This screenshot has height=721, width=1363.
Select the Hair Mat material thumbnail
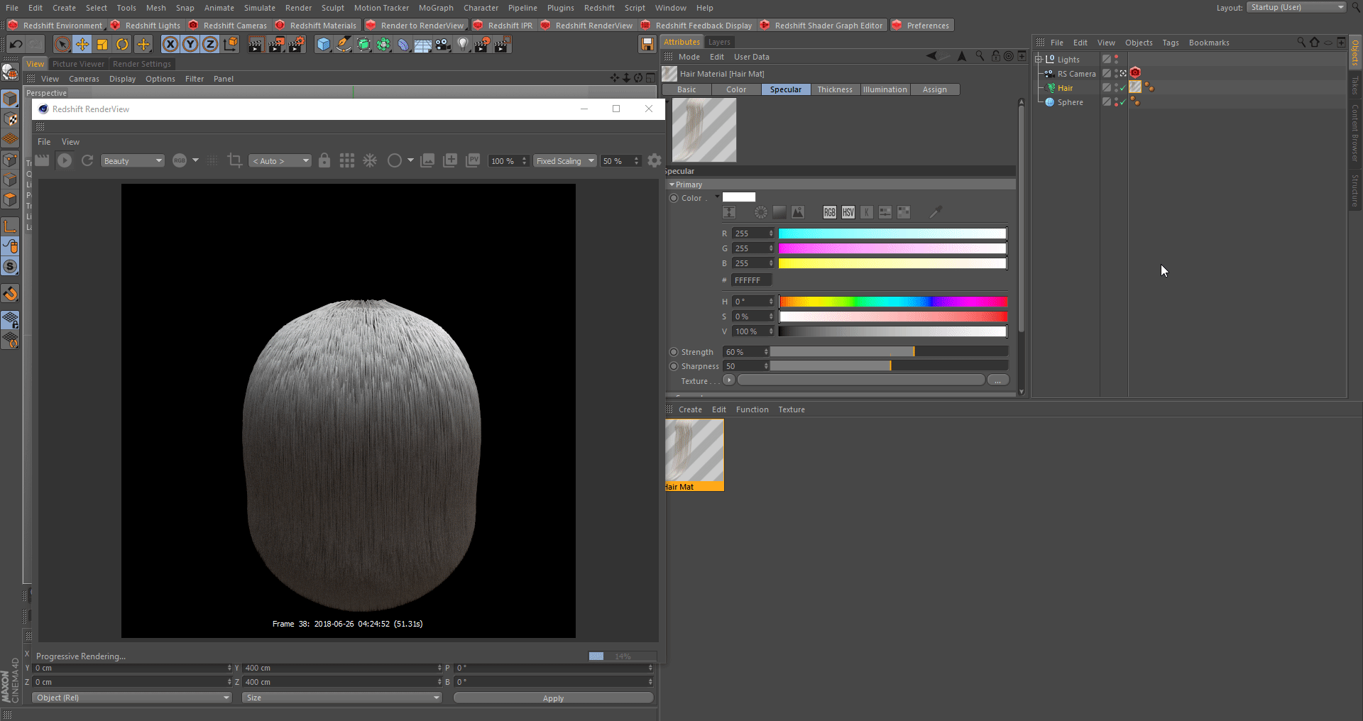pos(694,450)
